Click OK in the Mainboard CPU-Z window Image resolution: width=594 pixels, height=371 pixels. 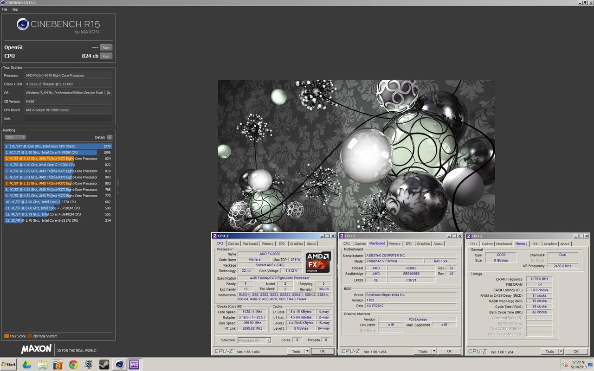449,352
